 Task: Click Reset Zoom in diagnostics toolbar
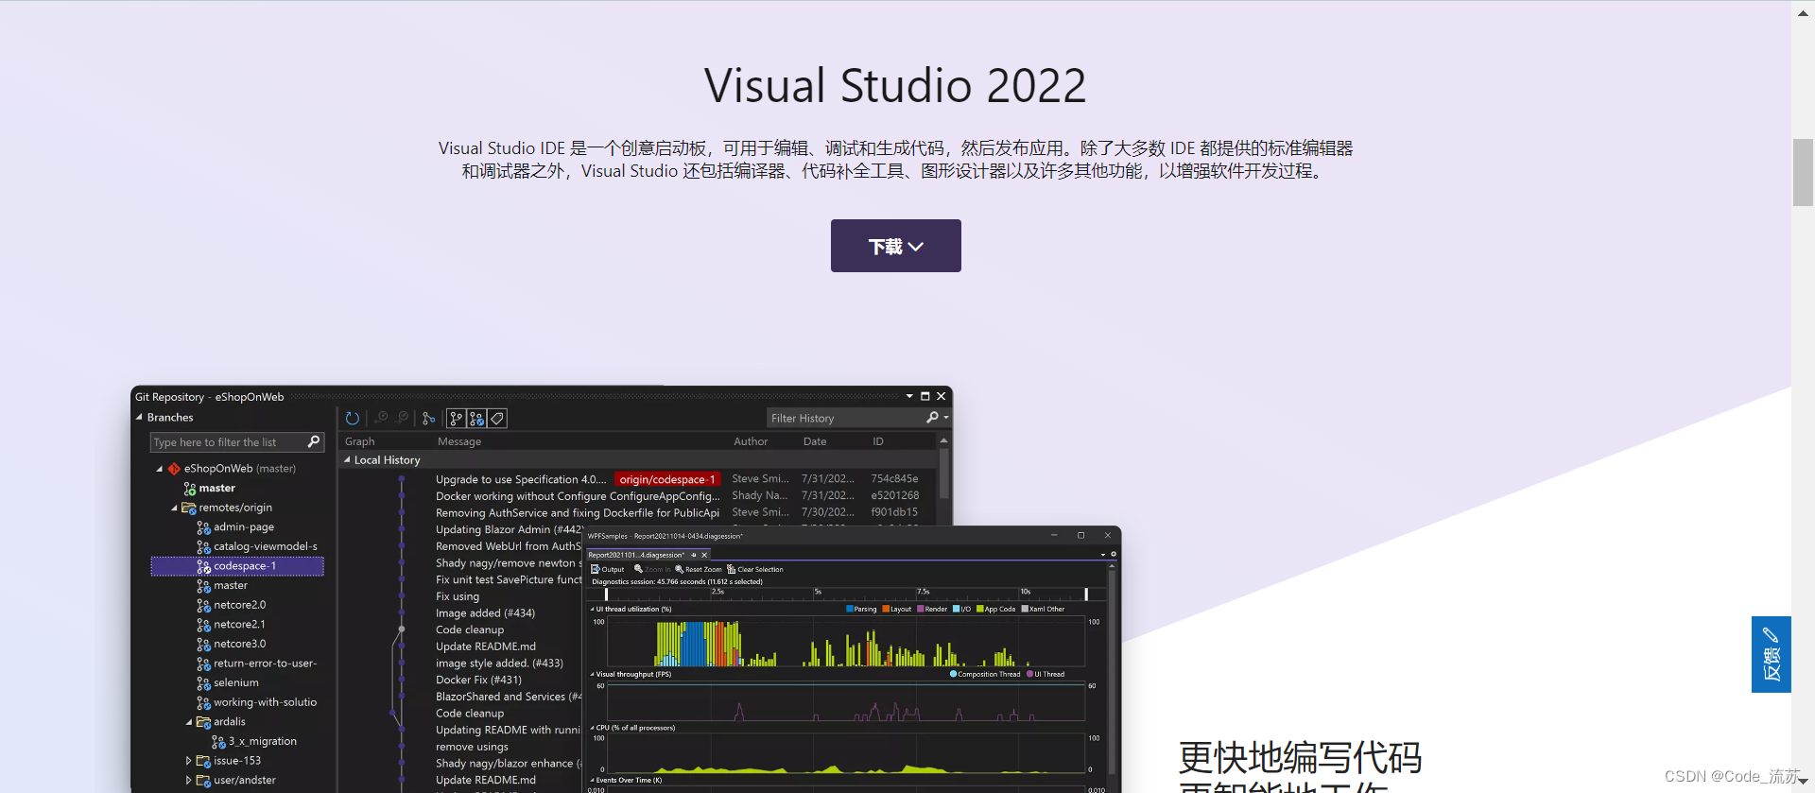tap(699, 569)
